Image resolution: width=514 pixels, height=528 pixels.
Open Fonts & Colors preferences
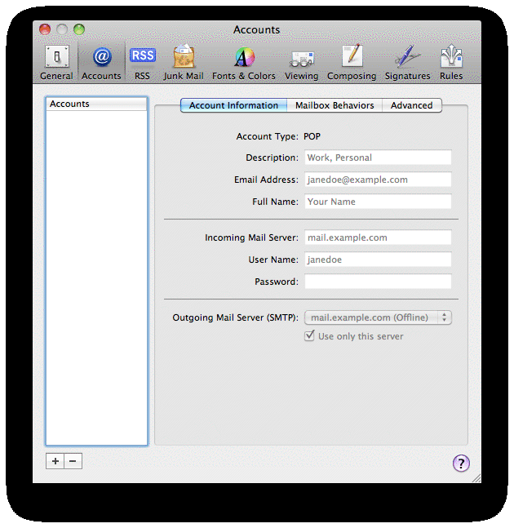(x=244, y=62)
